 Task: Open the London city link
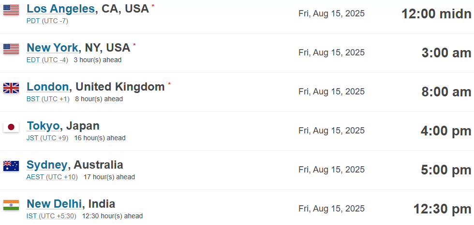tap(48, 87)
